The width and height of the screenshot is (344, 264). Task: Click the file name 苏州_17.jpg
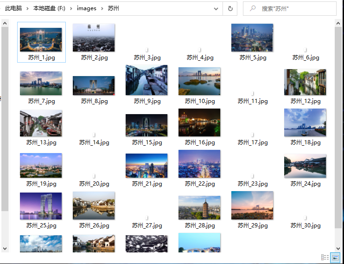tap(253, 142)
